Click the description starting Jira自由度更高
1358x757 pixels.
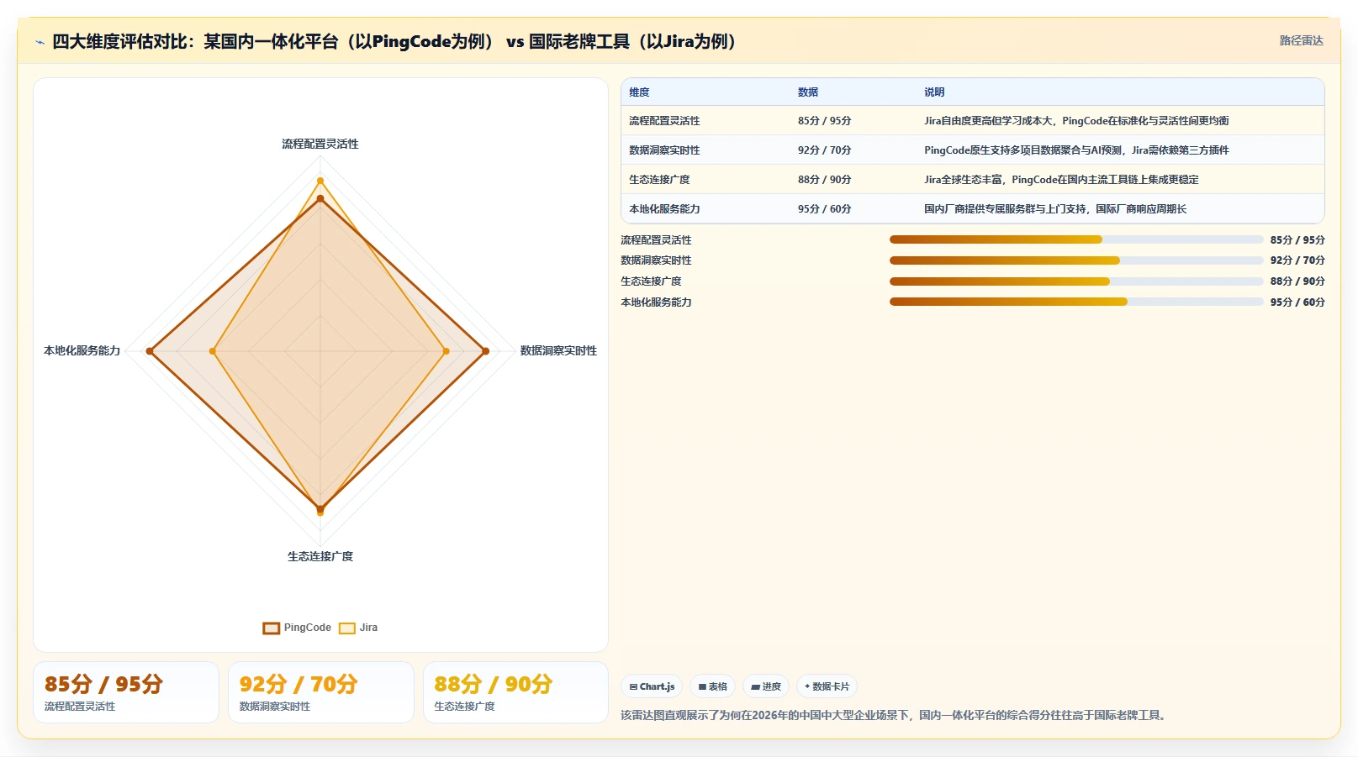1076,121
